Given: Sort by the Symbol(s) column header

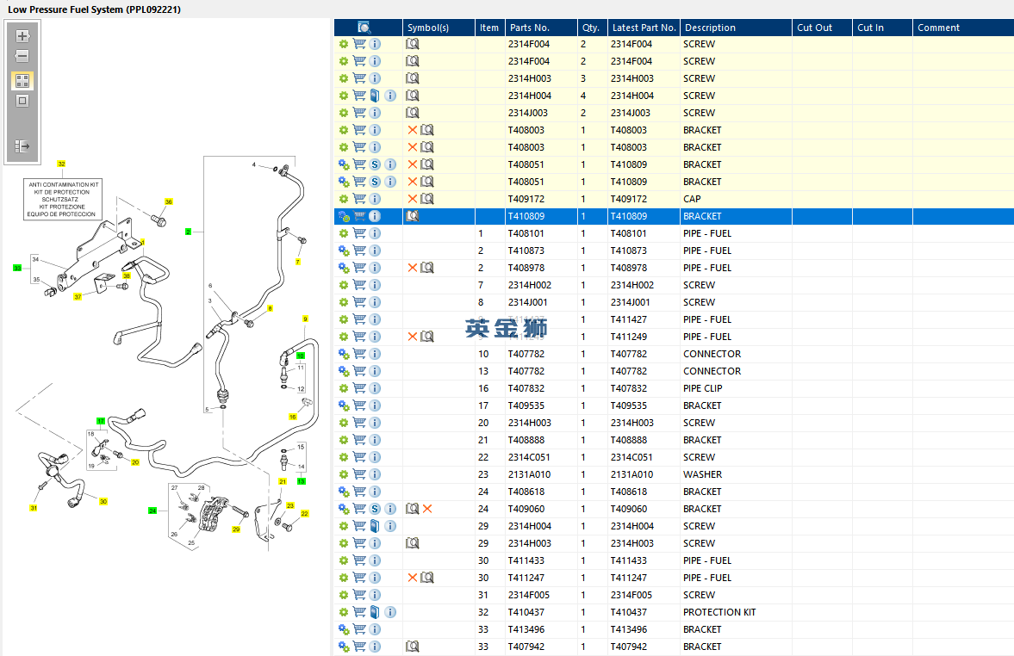Looking at the screenshot, I should pyautogui.click(x=439, y=28).
